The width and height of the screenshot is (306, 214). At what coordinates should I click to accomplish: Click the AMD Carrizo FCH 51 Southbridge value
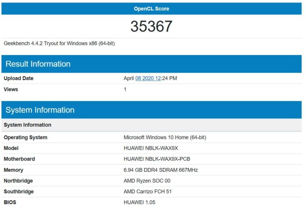pos(148,191)
